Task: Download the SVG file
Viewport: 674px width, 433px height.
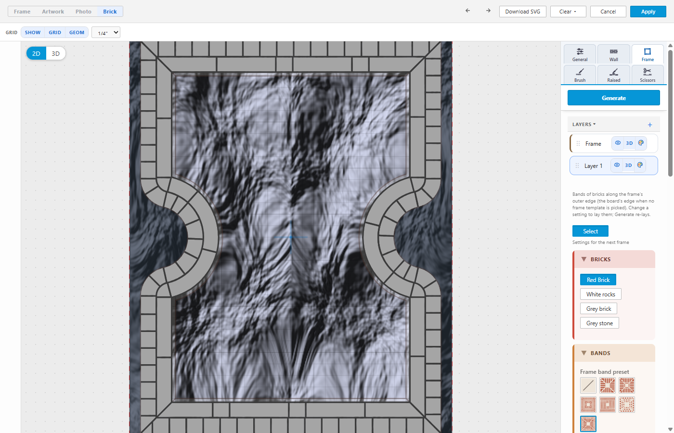Action: pos(523,12)
